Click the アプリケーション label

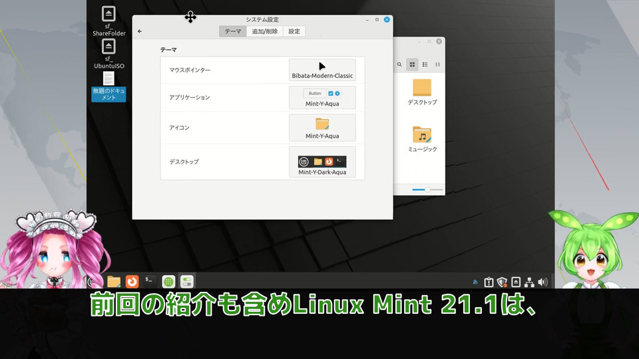point(190,98)
